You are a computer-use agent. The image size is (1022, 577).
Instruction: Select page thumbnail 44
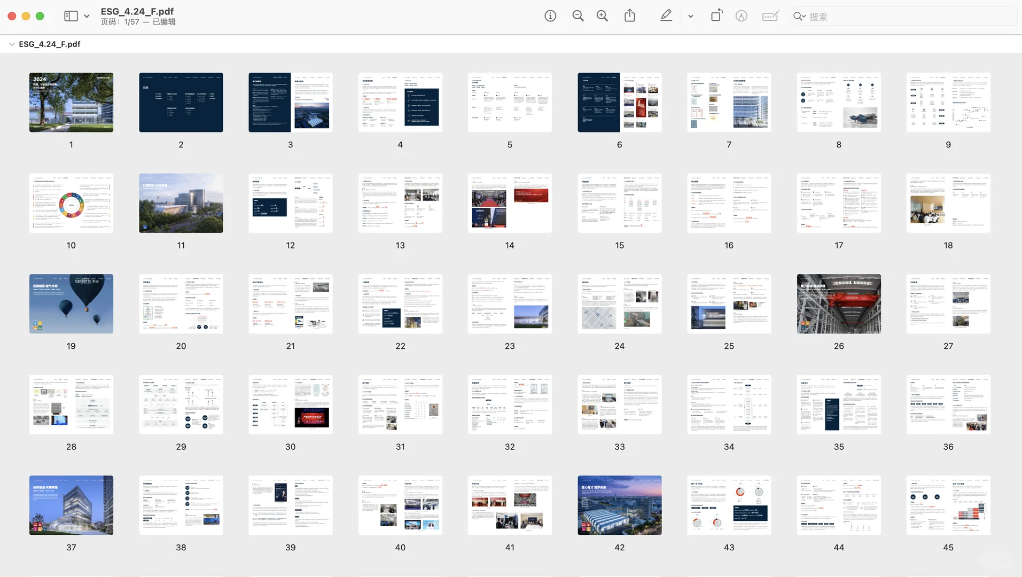(839, 505)
